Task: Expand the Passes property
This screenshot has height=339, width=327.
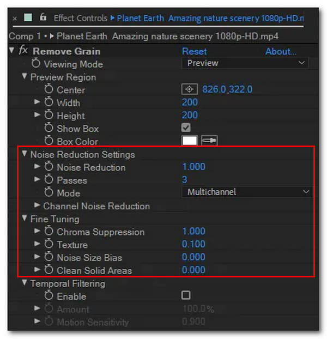Action: click(x=37, y=179)
